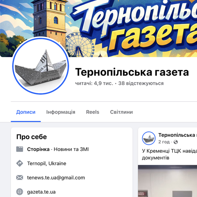
Task: Click the globe website icon
Action: [20, 192]
